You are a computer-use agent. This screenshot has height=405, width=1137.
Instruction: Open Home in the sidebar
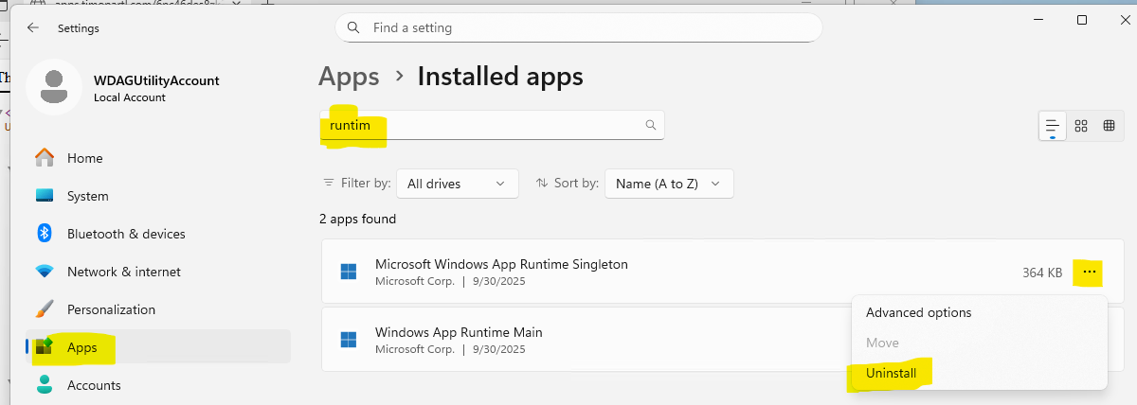(x=84, y=158)
